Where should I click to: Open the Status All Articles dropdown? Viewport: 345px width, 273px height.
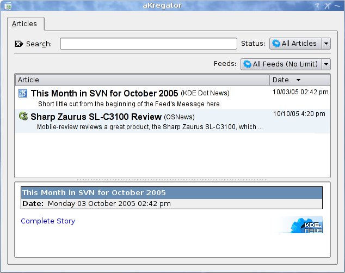[x=300, y=44]
